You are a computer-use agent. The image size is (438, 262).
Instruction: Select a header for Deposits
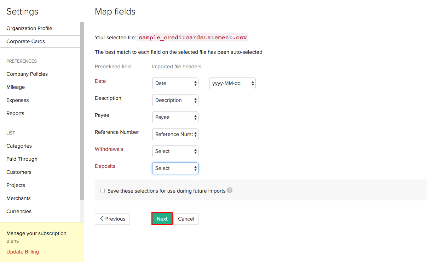[175, 169]
